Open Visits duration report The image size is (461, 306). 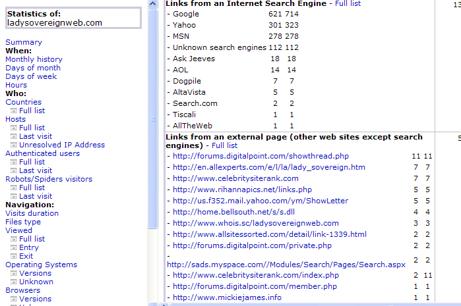tap(32, 213)
